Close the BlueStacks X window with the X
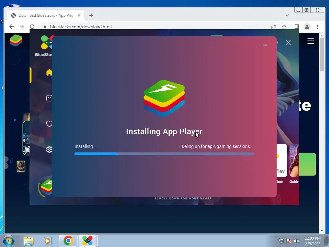Screen dimensions: 329x247 point(288,42)
